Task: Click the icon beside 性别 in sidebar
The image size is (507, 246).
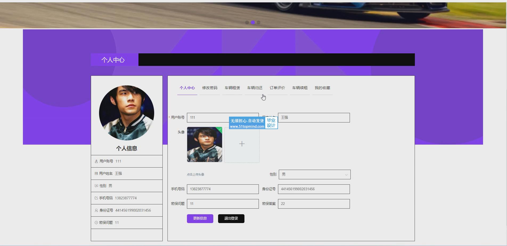Action: click(96, 186)
